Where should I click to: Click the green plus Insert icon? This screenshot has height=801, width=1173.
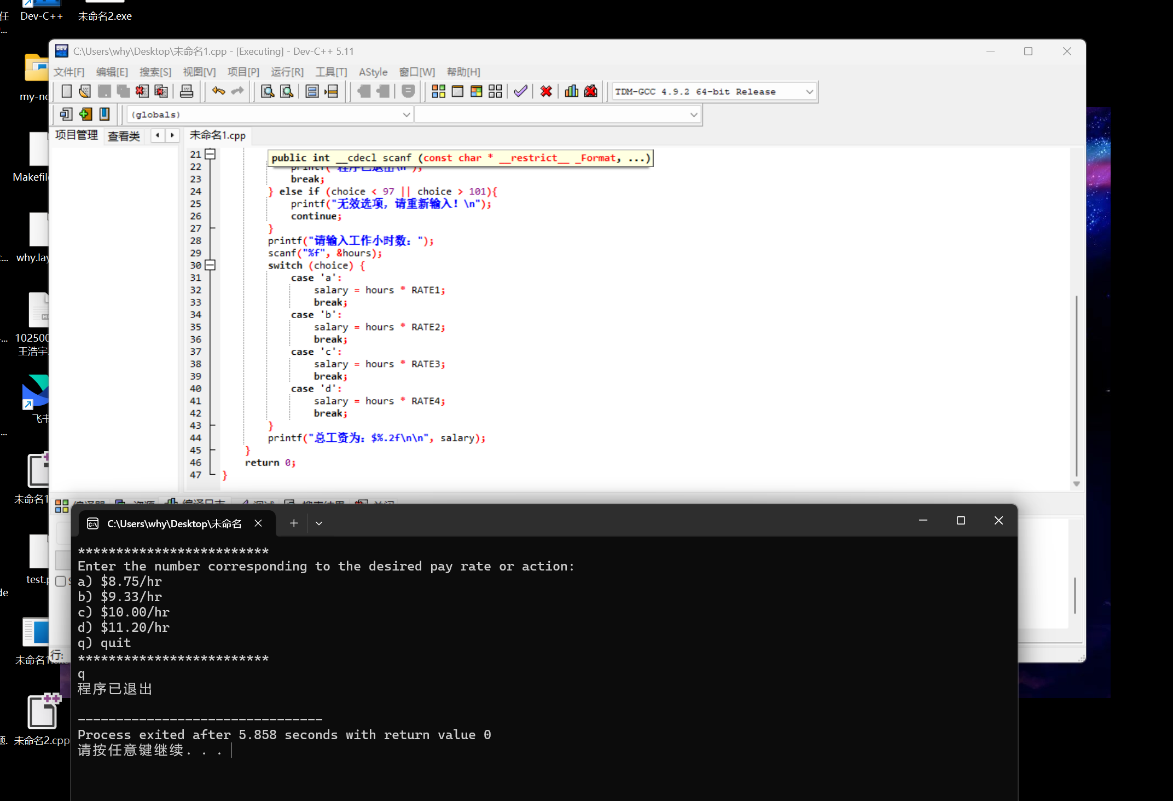[85, 114]
